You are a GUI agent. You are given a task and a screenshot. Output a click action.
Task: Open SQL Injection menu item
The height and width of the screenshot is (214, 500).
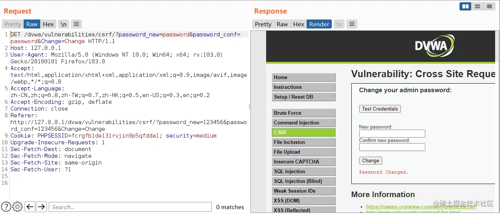303,171
